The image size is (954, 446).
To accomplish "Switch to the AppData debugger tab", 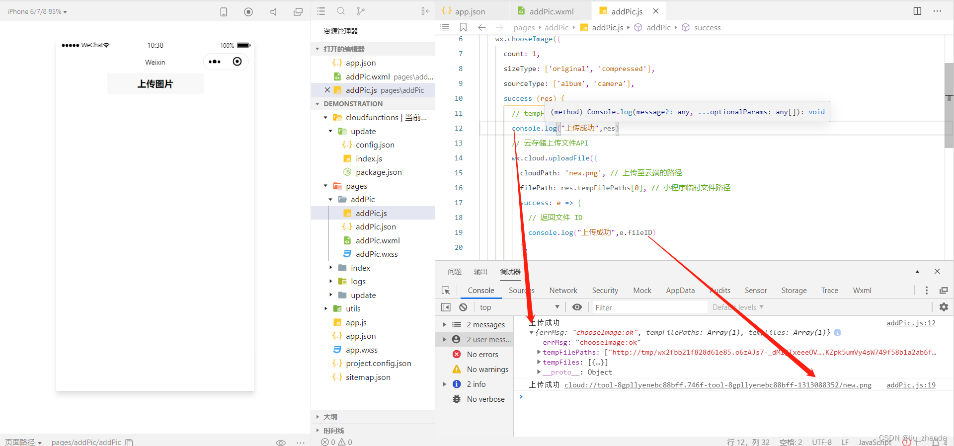I will click(680, 291).
